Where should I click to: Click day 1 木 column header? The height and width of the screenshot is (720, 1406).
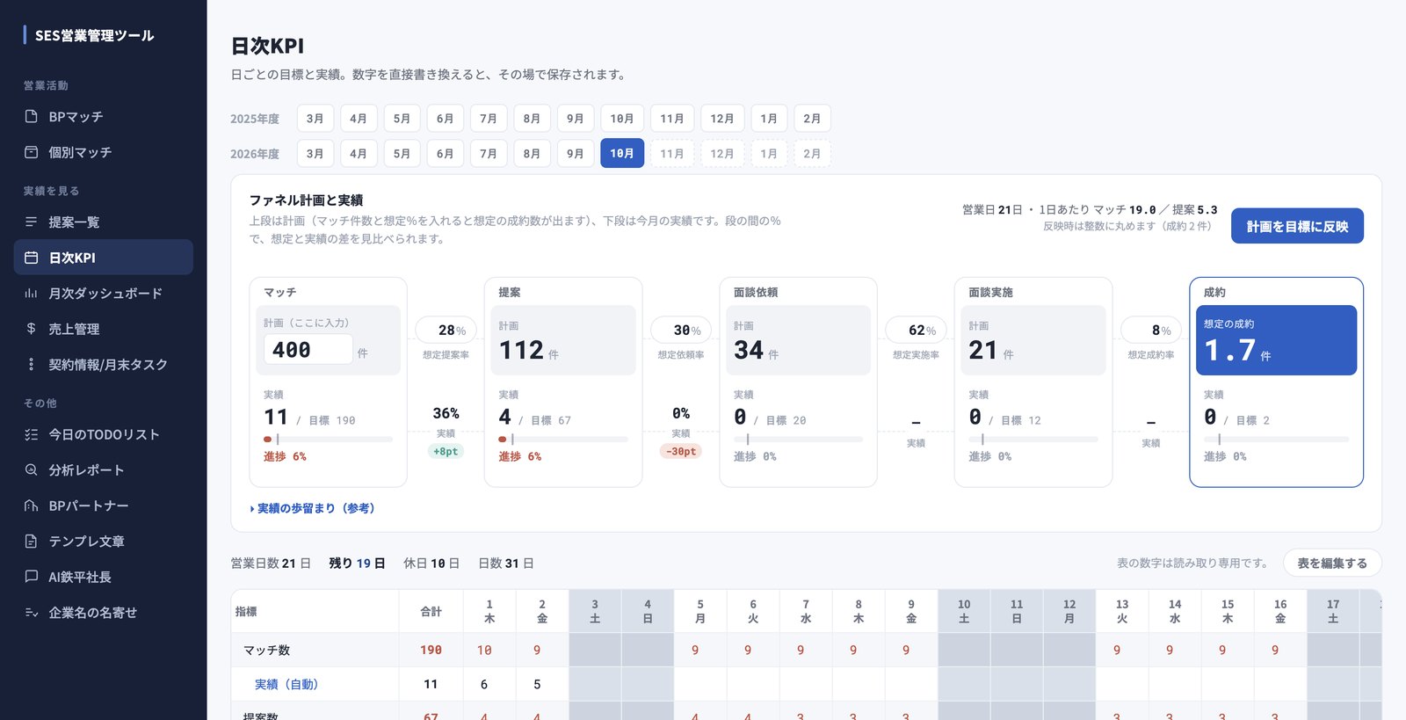coord(489,611)
